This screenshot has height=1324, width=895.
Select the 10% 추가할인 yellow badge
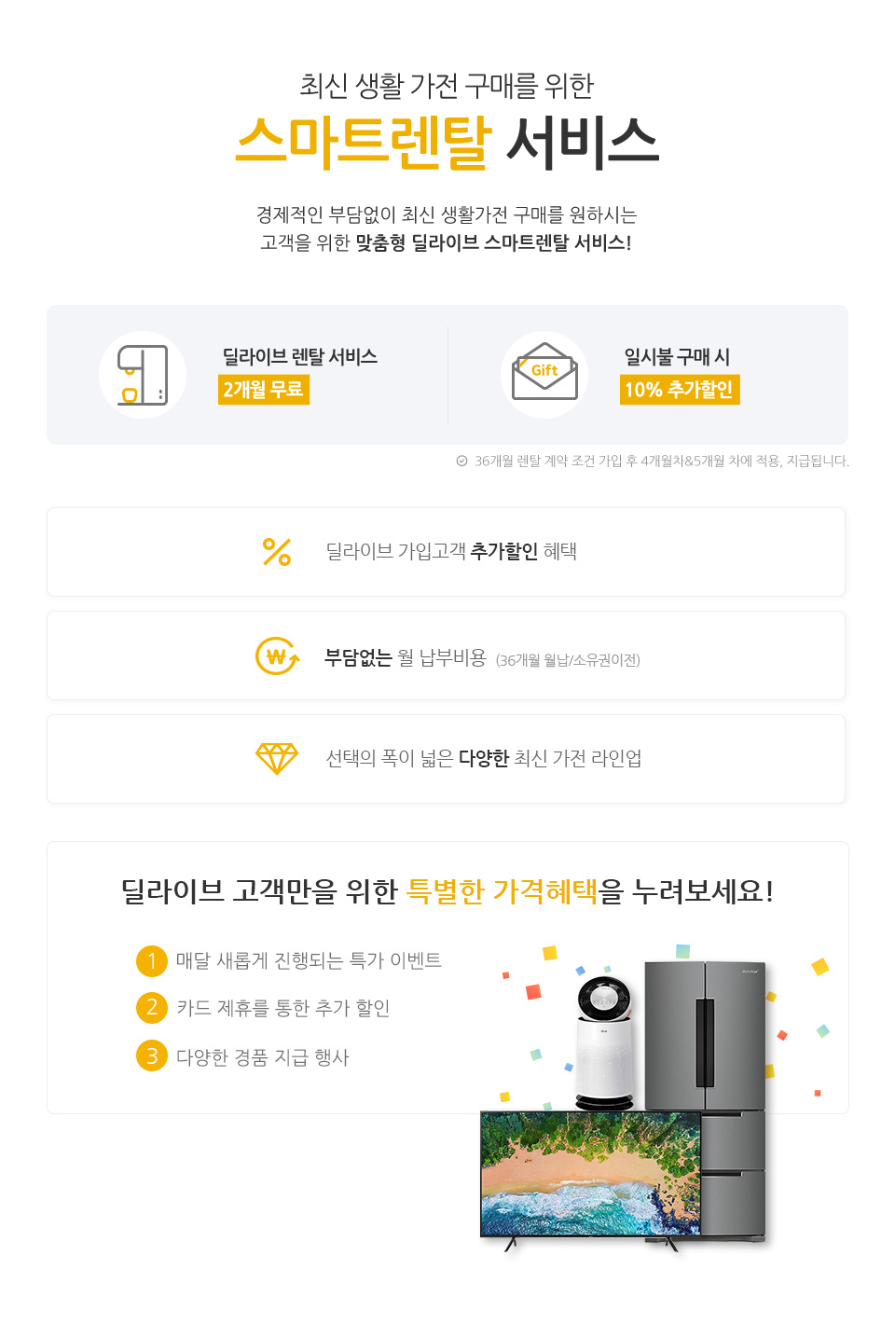680,389
